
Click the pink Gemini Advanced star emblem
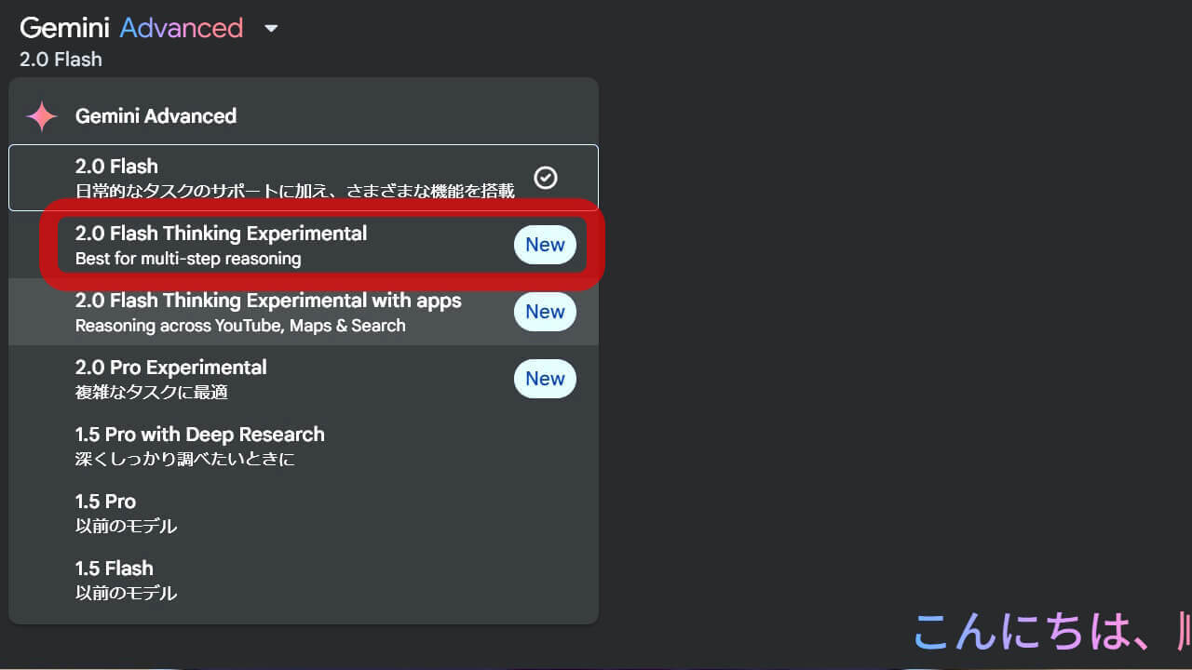(x=41, y=115)
